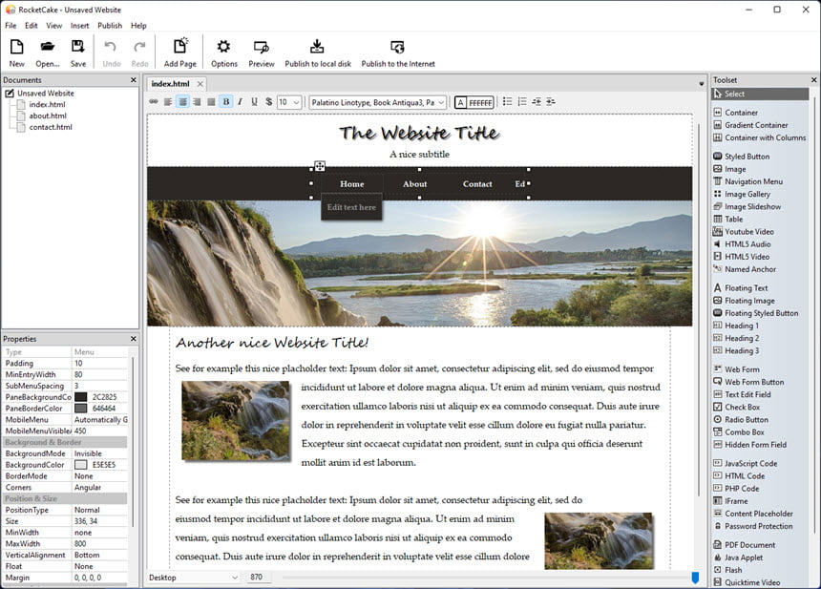This screenshot has width=821, height=589.
Task: Open the File menu
Action: [x=11, y=25]
